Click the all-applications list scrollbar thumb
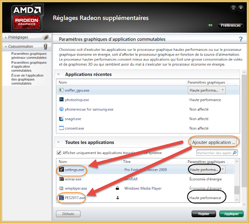249x223 pixels. pyautogui.click(x=237, y=190)
